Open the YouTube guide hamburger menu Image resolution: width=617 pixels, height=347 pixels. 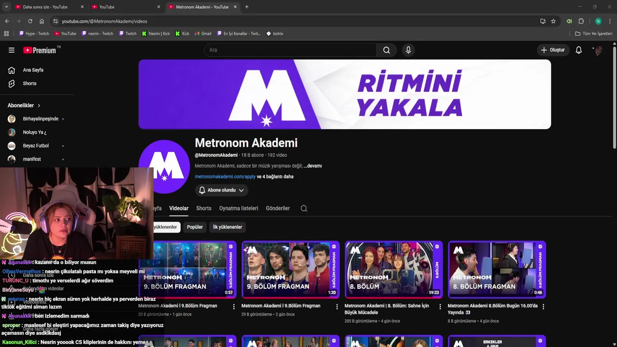tap(12, 50)
